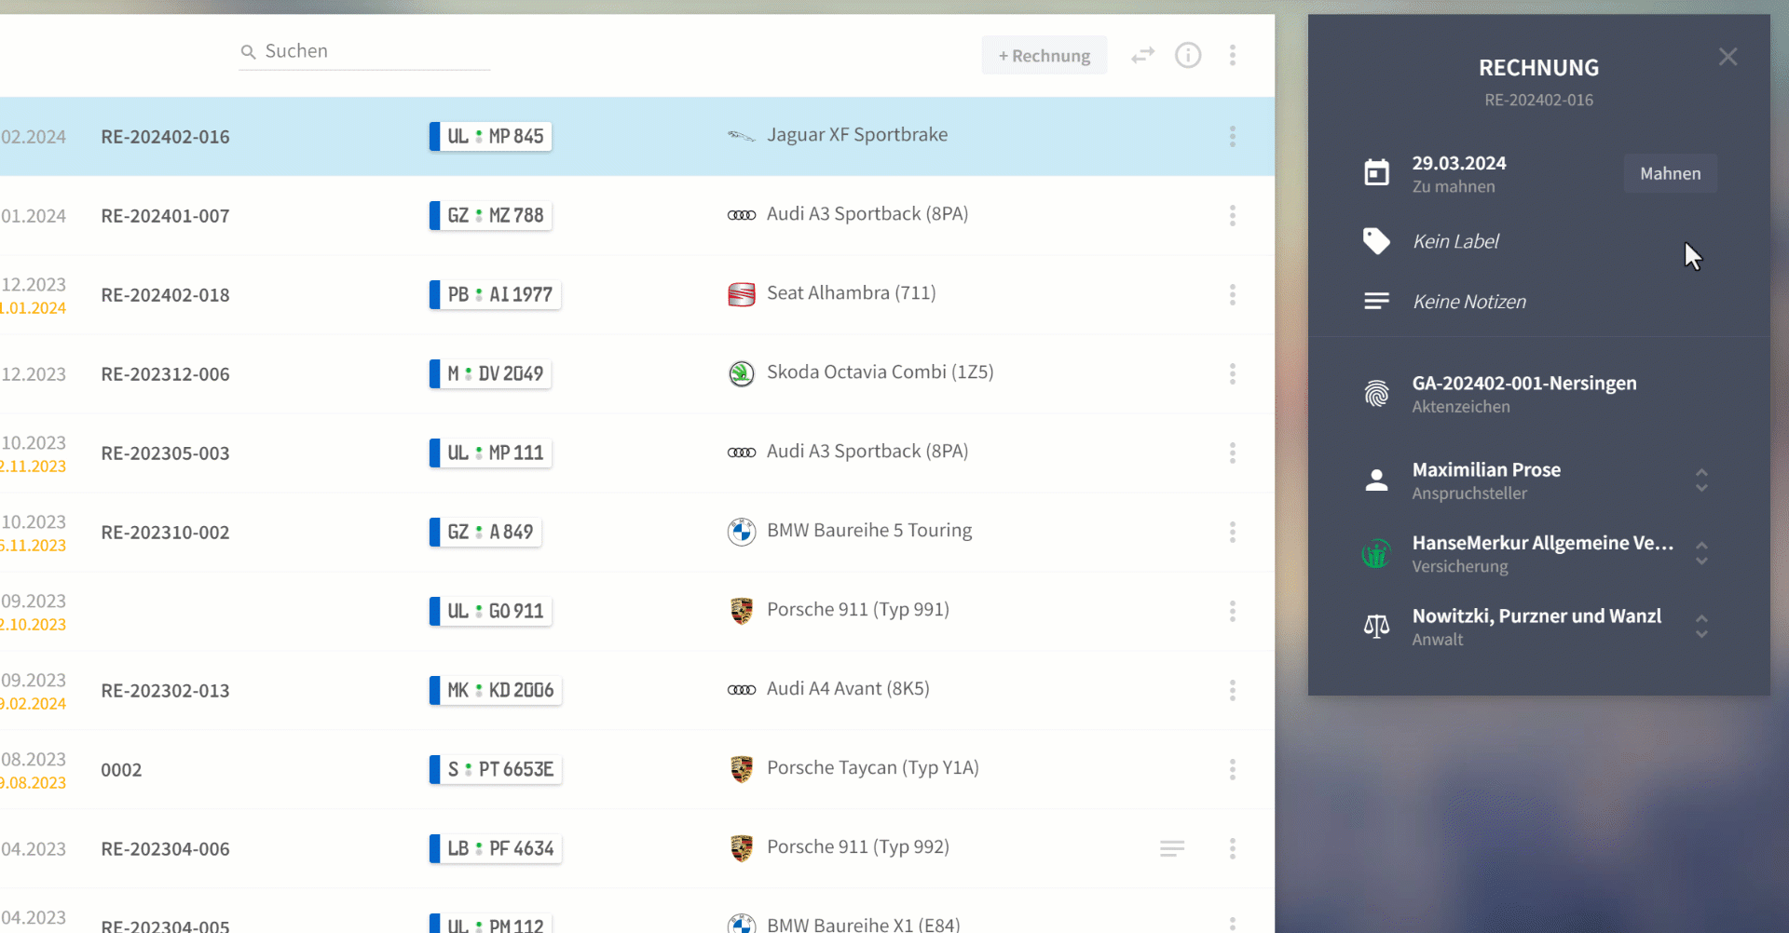Click license plate GZ A 849
This screenshot has height=933, width=1789.
[x=485, y=532]
